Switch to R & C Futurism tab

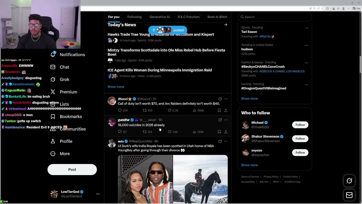pyautogui.click(x=188, y=17)
